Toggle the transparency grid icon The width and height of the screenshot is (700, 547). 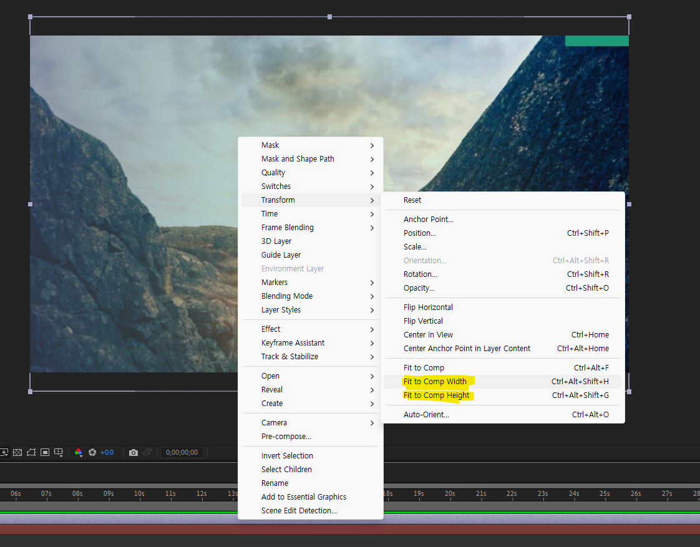(x=17, y=452)
